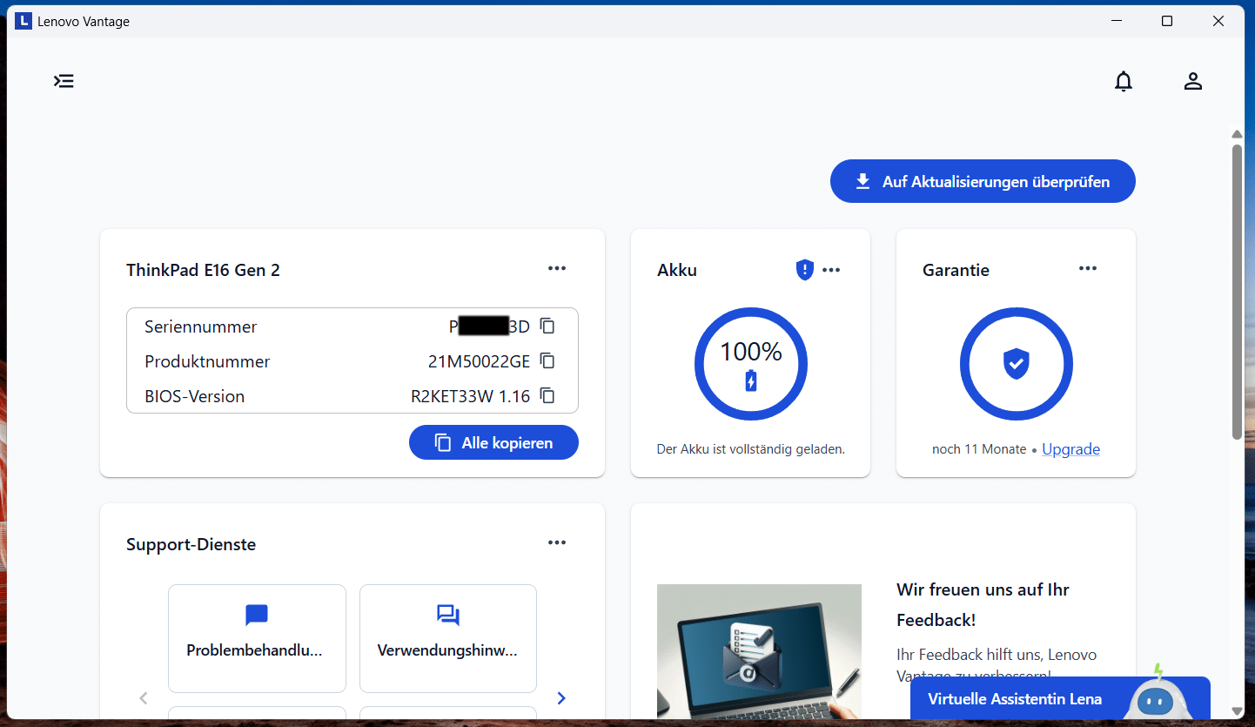The height and width of the screenshot is (727, 1255).
Task: Click the Akku 100% charge ring
Action: click(750, 364)
